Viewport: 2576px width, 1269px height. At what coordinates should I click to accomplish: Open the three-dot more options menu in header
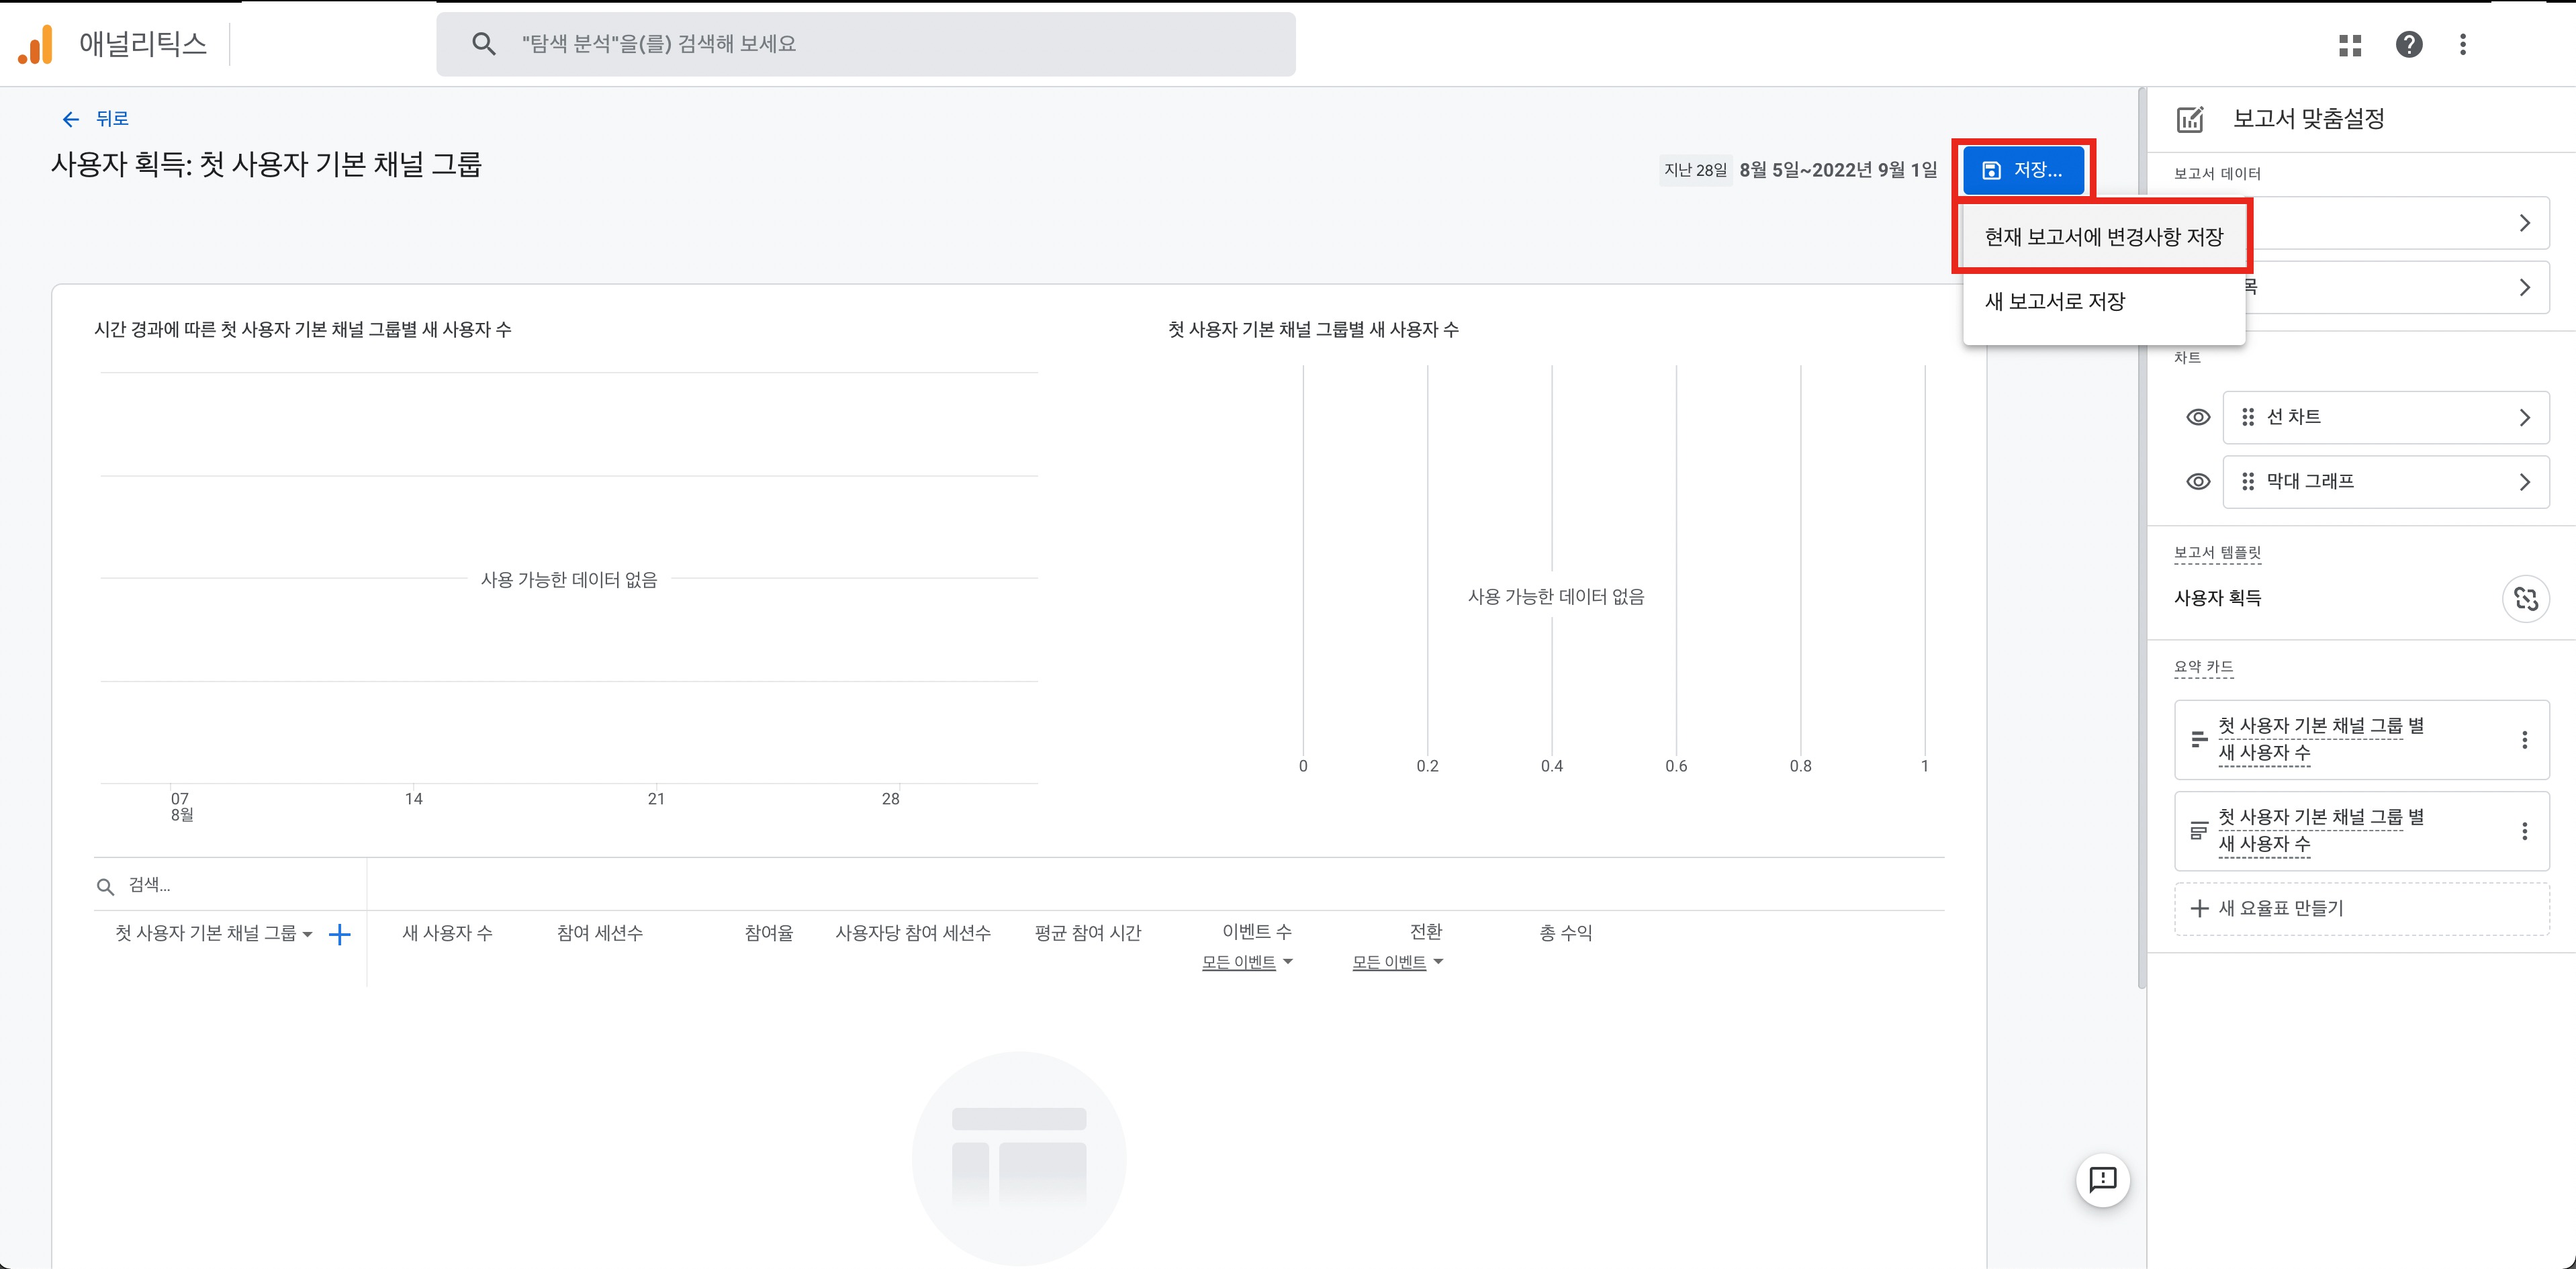[x=2463, y=44]
